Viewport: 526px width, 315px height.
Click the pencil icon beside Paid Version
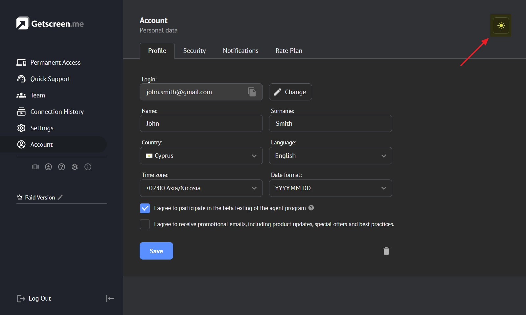[60, 197]
